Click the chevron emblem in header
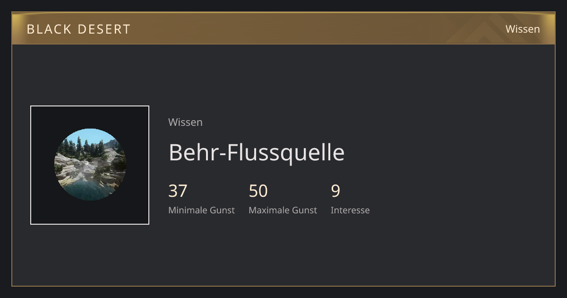Image resolution: width=567 pixels, height=298 pixels. point(487,31)
